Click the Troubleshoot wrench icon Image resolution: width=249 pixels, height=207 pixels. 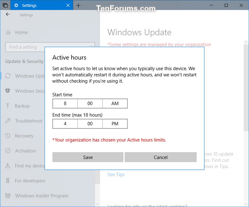tap(8, 121)
